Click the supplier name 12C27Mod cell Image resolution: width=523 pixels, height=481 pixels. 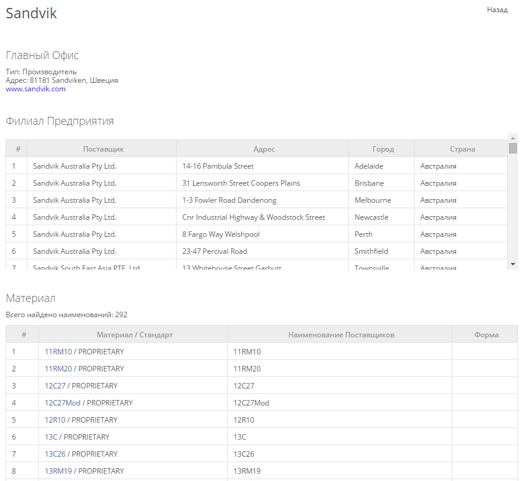coord(340,402)
